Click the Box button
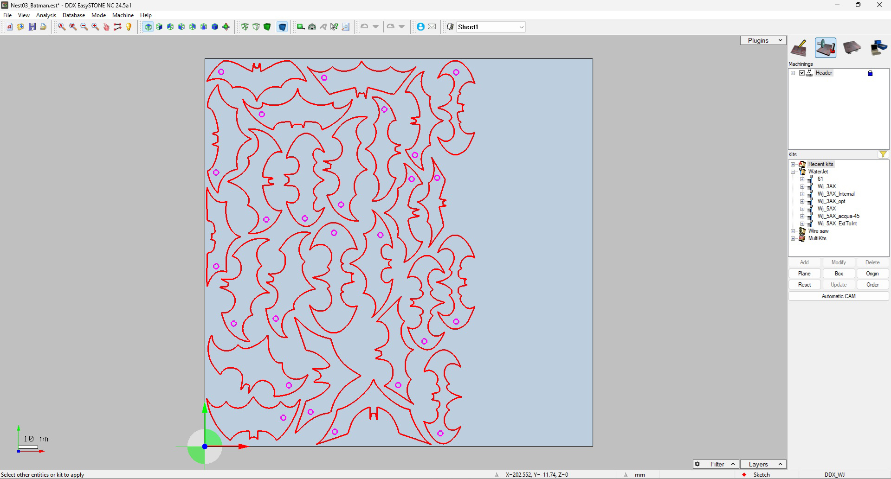 pos(839,274)
